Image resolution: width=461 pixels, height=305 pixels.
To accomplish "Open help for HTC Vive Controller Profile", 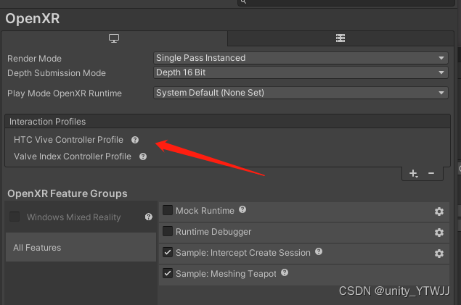I will (135, 140).
